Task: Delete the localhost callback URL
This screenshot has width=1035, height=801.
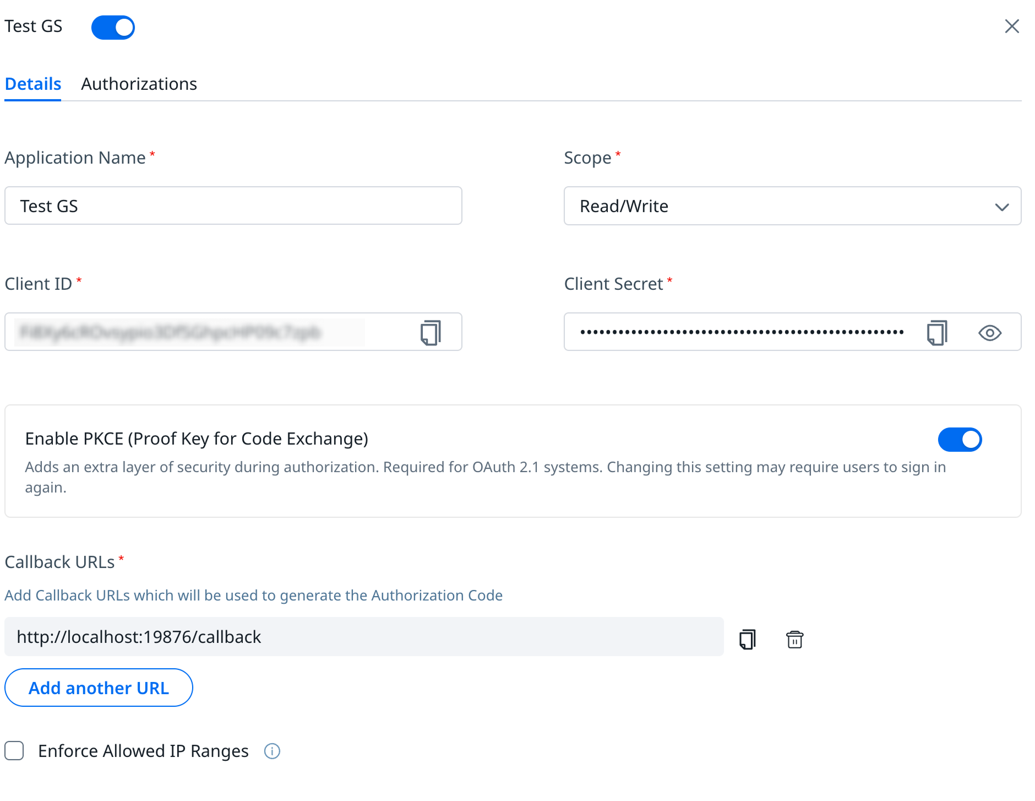Action: (x=794, y=639)
